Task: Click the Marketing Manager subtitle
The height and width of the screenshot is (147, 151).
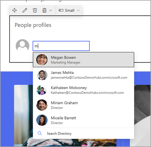Action: pyautogui.click(x=66, y=63)
